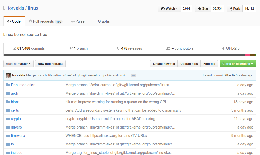The image size is (260, 155).
Task: Click the Graphs bar chart icon
Action: [x=95, y=21]
